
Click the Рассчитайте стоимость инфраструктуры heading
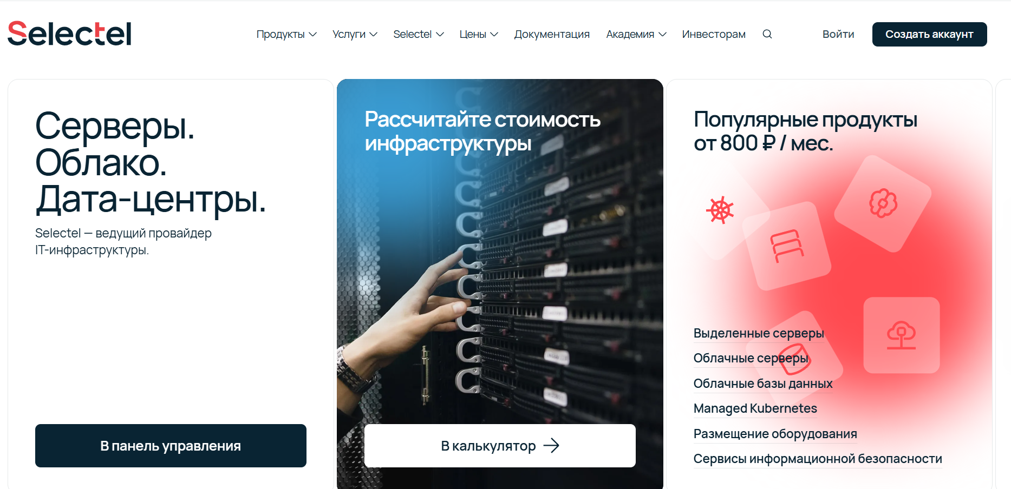coord(482,131)
